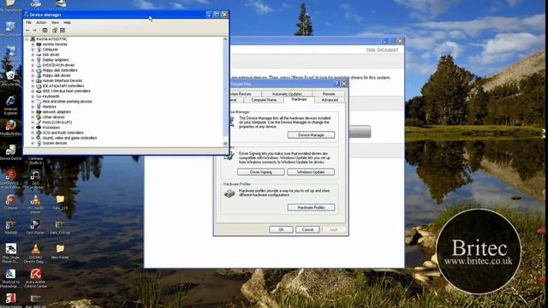Expand the Processors node
This screenshot has height=308, width=548.
33,127
